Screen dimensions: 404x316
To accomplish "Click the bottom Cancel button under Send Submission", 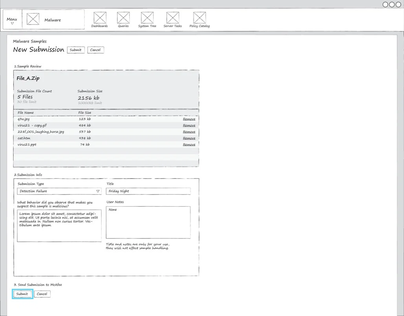I will coord(42,294).
